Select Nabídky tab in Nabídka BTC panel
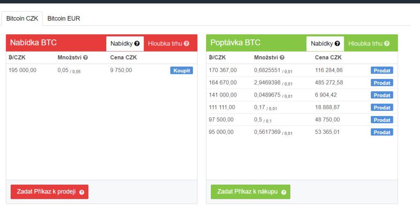420x220 pixels. click(125, 43)
